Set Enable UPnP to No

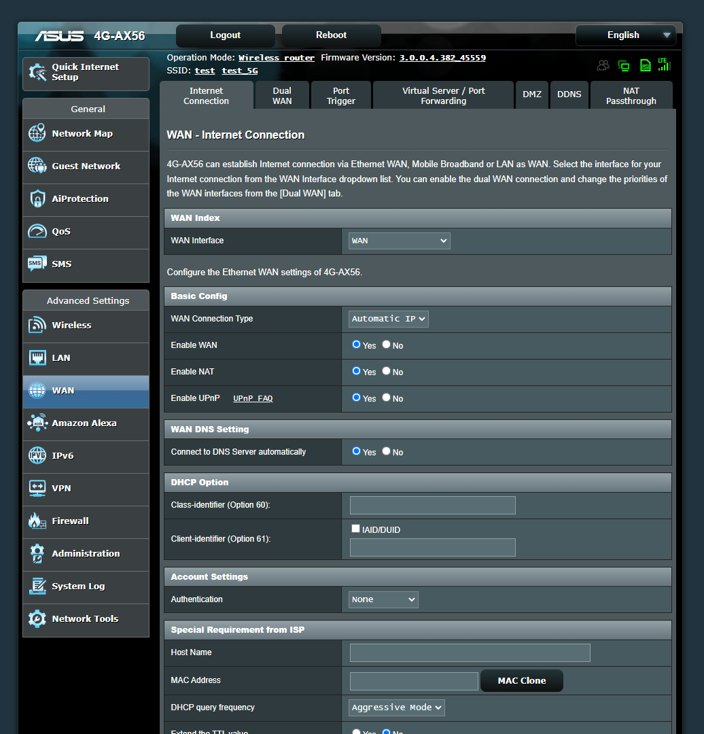386,398
